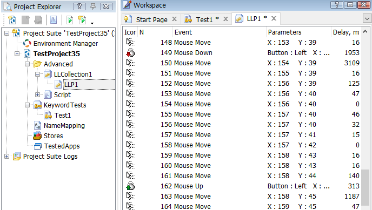
Task: Click the Mouse Down icon for event 149
Action: tap(130, 52)
